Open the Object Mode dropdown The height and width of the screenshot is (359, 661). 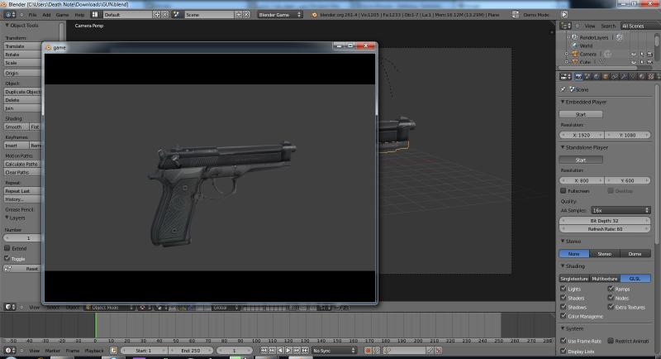[110, 308]
